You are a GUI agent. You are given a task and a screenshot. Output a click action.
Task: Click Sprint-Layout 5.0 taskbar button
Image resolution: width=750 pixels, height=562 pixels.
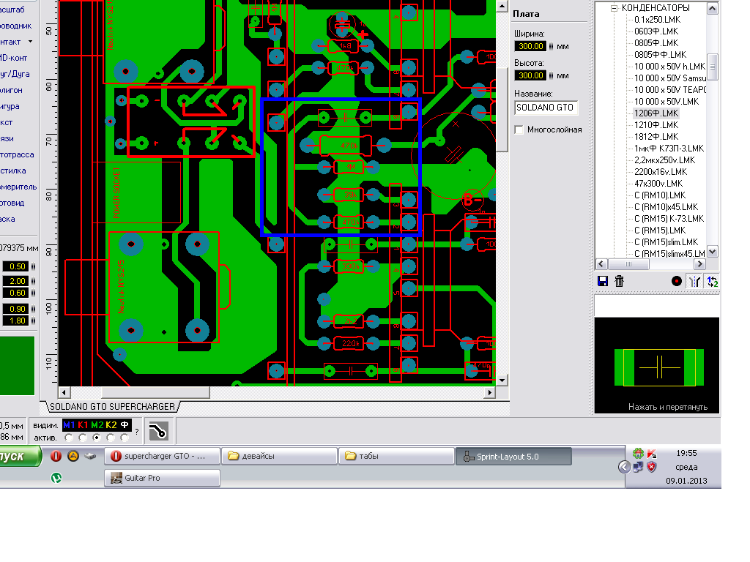(513, 457)
